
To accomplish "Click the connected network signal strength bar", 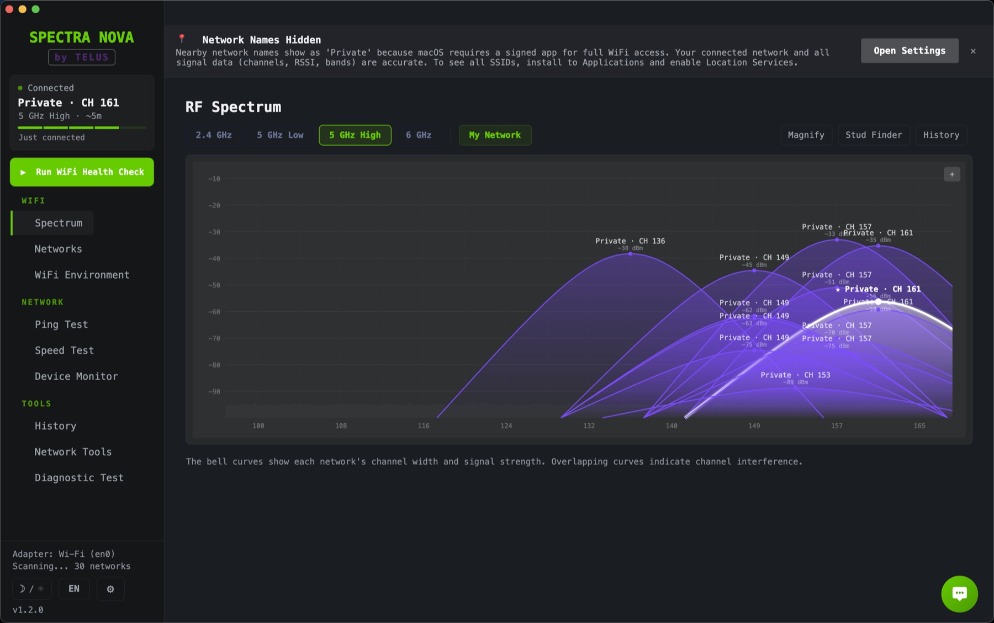I will (82, 127).
